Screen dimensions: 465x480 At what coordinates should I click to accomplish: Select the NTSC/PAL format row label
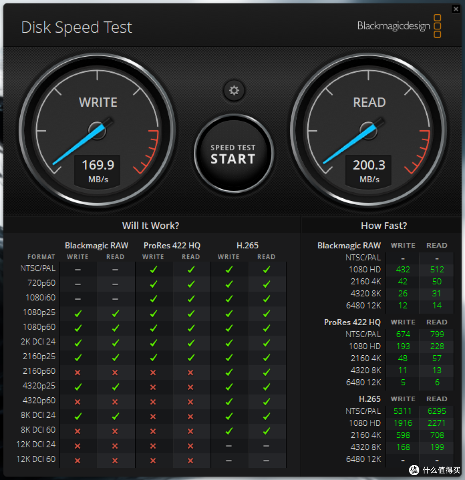point(38,268)
